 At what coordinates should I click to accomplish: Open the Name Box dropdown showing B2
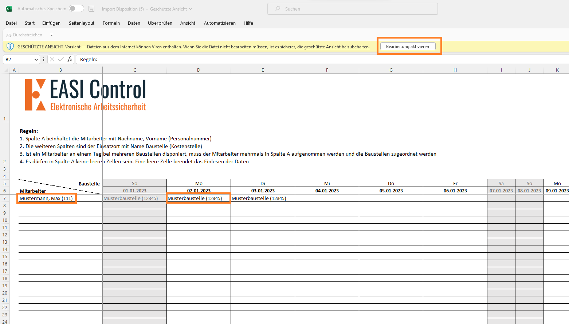[35, 59]
